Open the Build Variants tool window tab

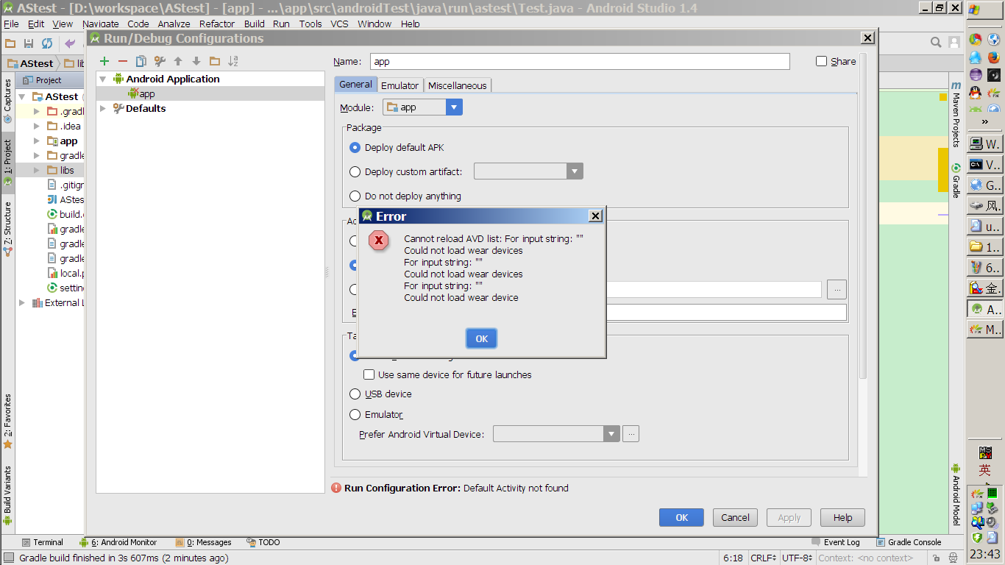7,494
